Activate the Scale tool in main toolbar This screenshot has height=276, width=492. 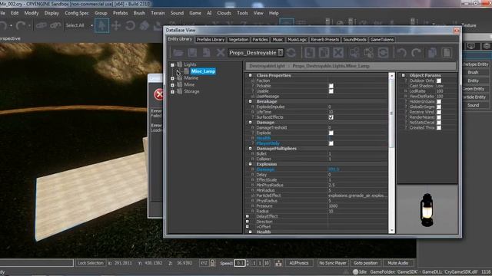point(144,25)
